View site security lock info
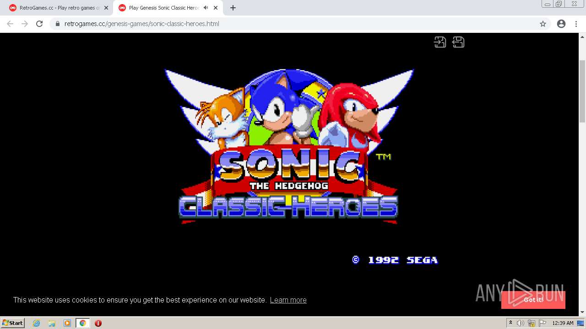 pyautogui.click(x=58, y=24)
